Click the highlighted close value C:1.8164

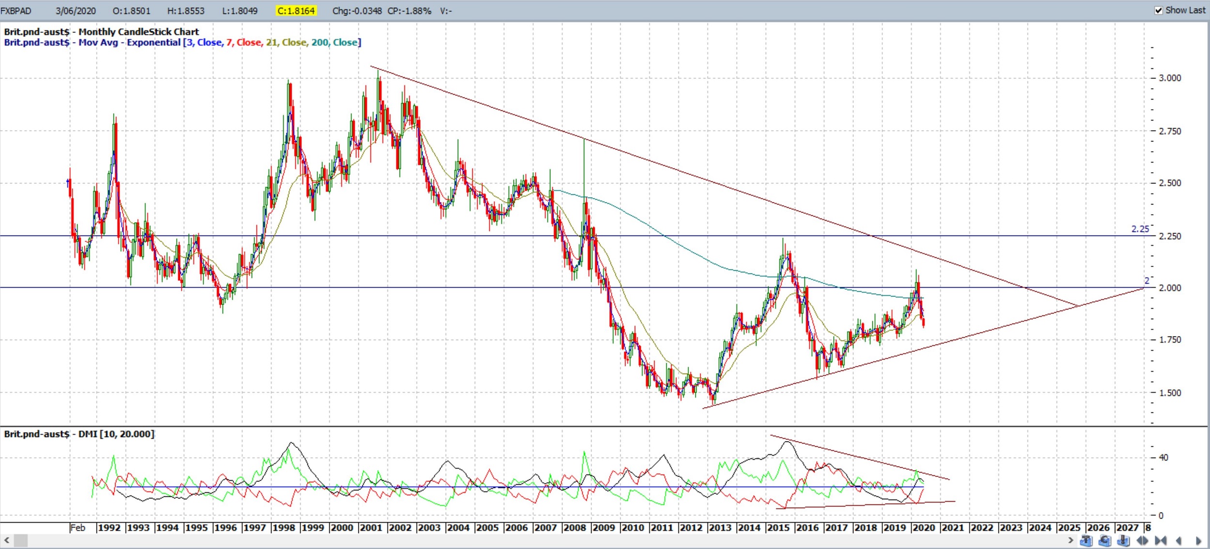[296, 11]
